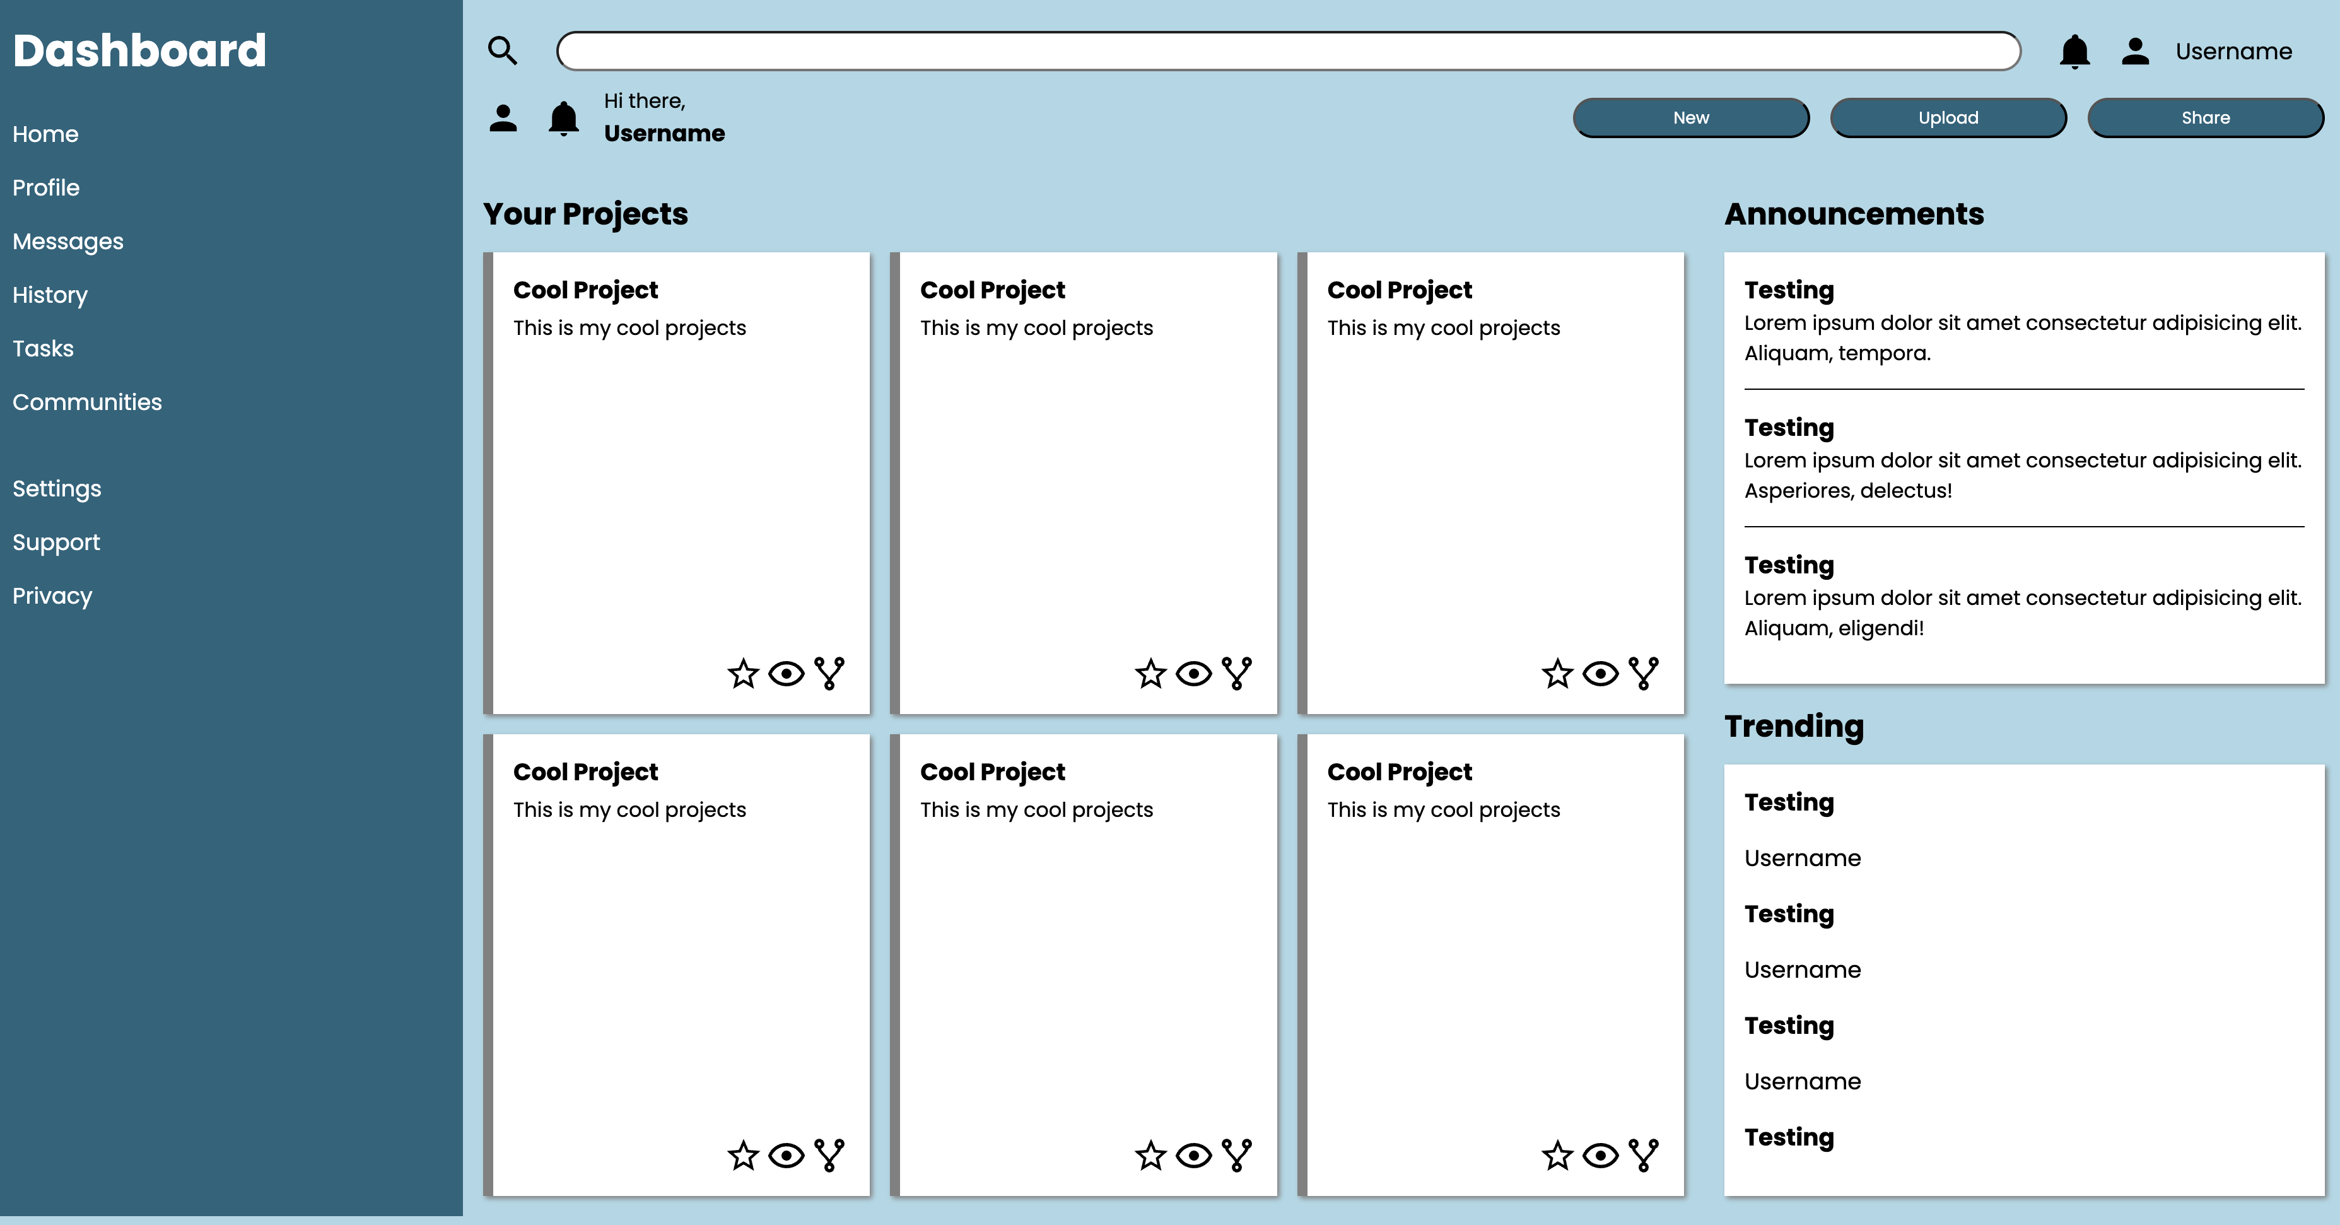Image resolution: width=2340 pixels, height=1225 pixels.
Task: Select History from the left sidebar
Action: tap(50, 295)
